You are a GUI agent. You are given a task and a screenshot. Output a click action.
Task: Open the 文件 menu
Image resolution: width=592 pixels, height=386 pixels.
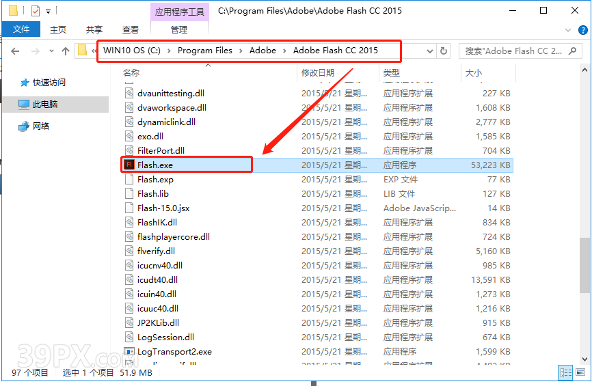21,29
